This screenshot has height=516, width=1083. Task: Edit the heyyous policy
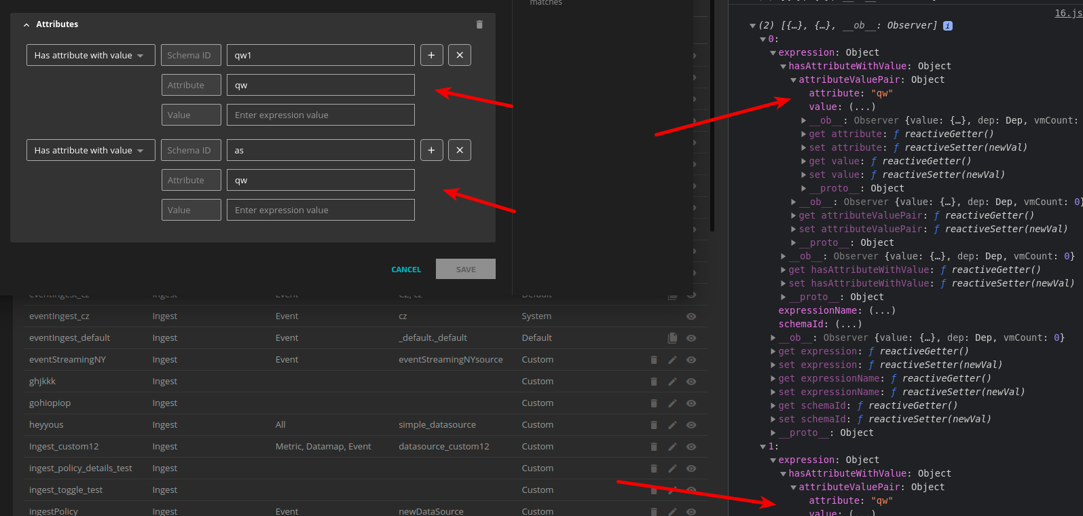click(672, 425)
